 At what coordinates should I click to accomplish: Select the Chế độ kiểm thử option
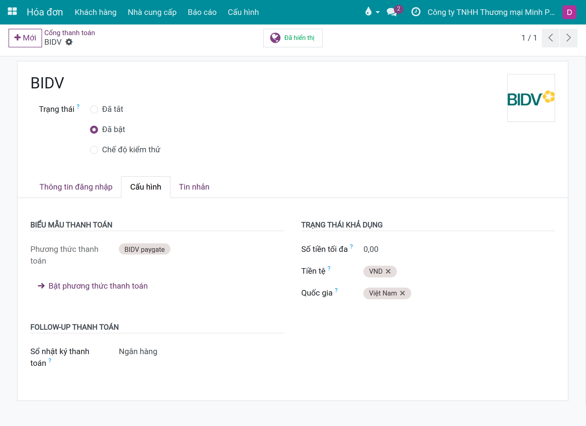[94, 150]
